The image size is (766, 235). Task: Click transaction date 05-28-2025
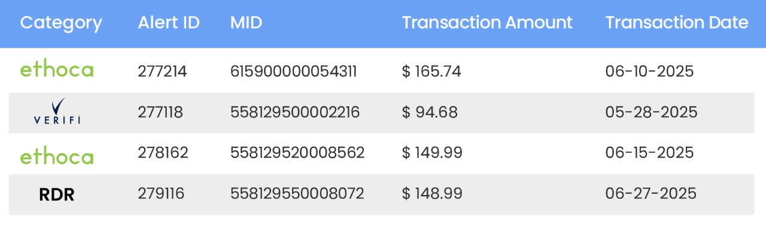coord(651,112)
